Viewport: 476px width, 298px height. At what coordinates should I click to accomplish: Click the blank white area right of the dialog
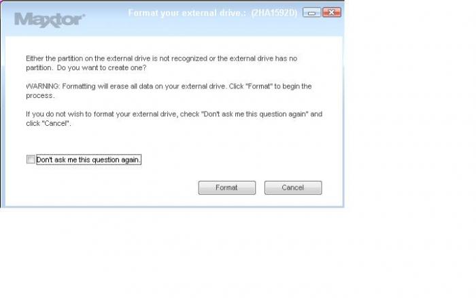(410, 122)
